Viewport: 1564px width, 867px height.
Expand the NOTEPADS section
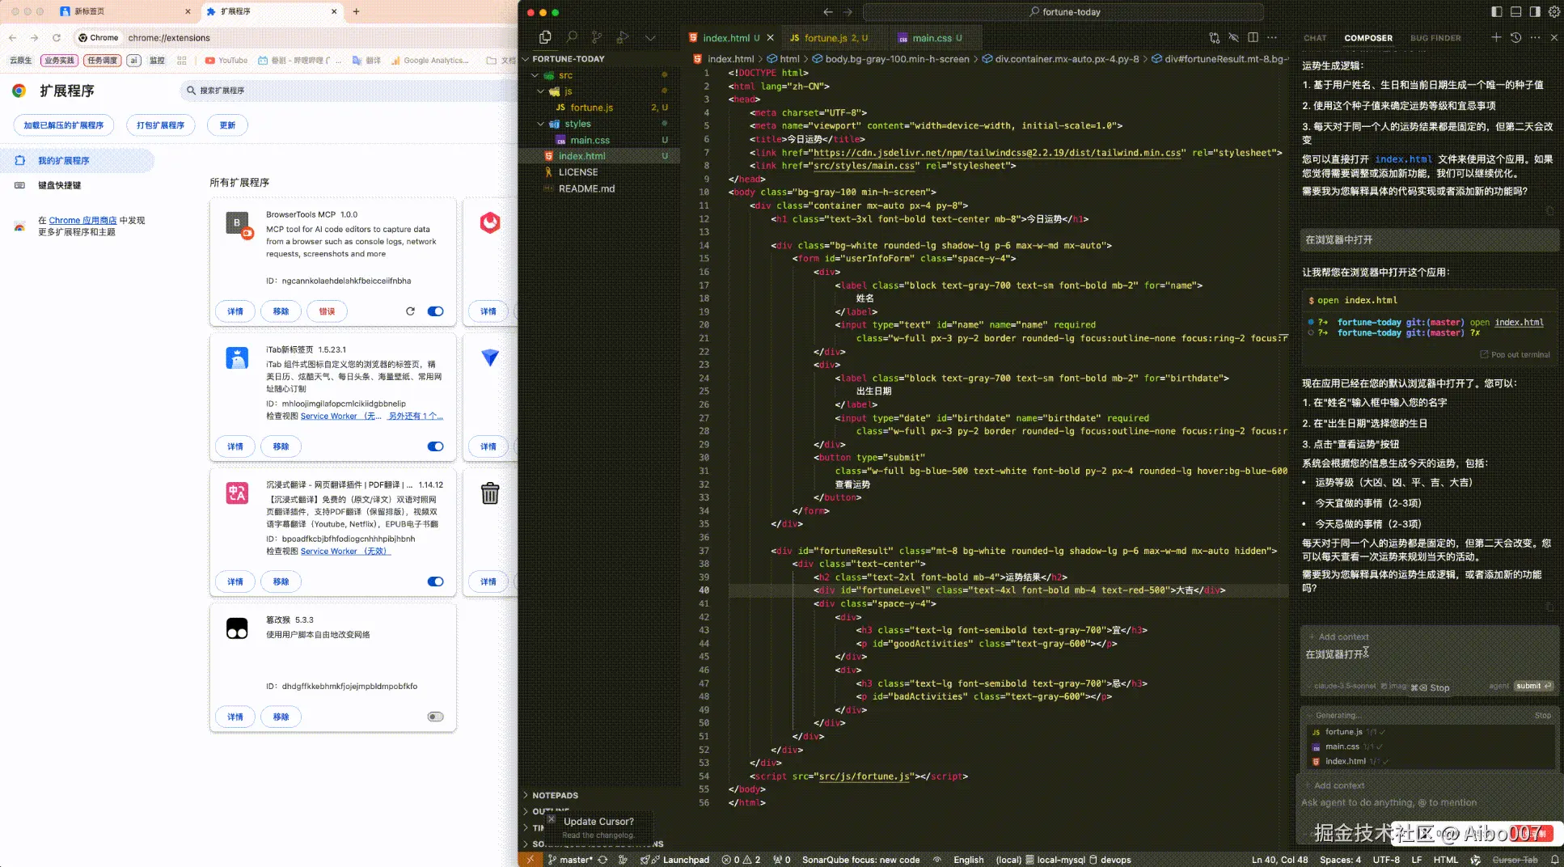coord(555,795)
